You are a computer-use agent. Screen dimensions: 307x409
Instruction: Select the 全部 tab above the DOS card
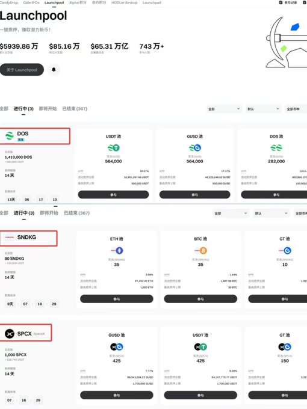(4, 108)
